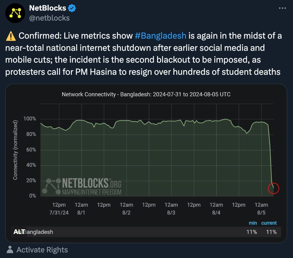
Task: Open the connectivity chart image at 8/3 peak
Action: point(180,120)
